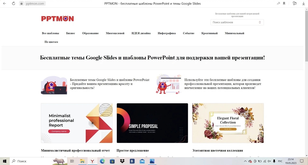
Task: Click the padlock site security icon
Action: [22, 4]
